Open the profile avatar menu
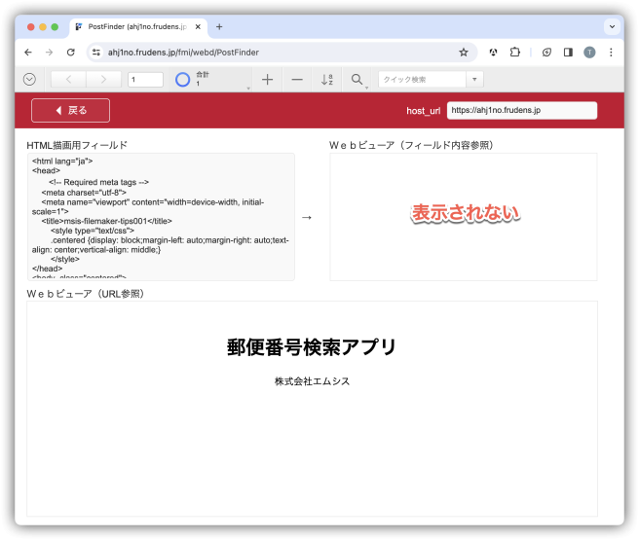The image size is (639, 540). (589, 53)
